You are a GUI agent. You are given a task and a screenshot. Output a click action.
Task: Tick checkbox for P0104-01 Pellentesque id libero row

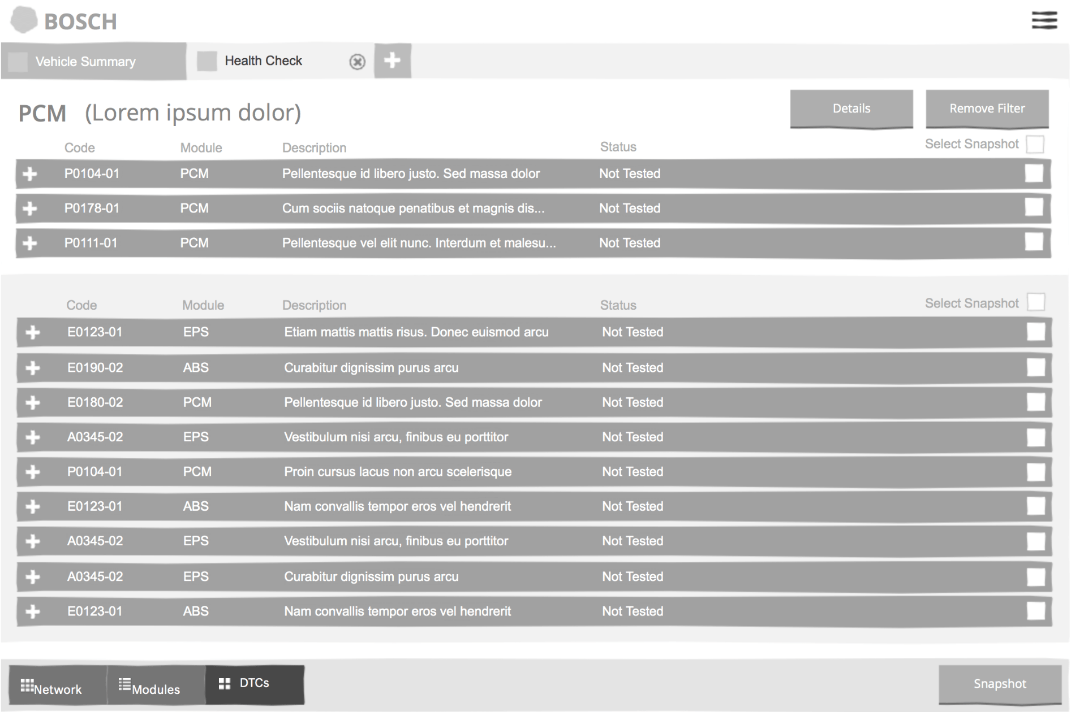tap(1034, 173)
